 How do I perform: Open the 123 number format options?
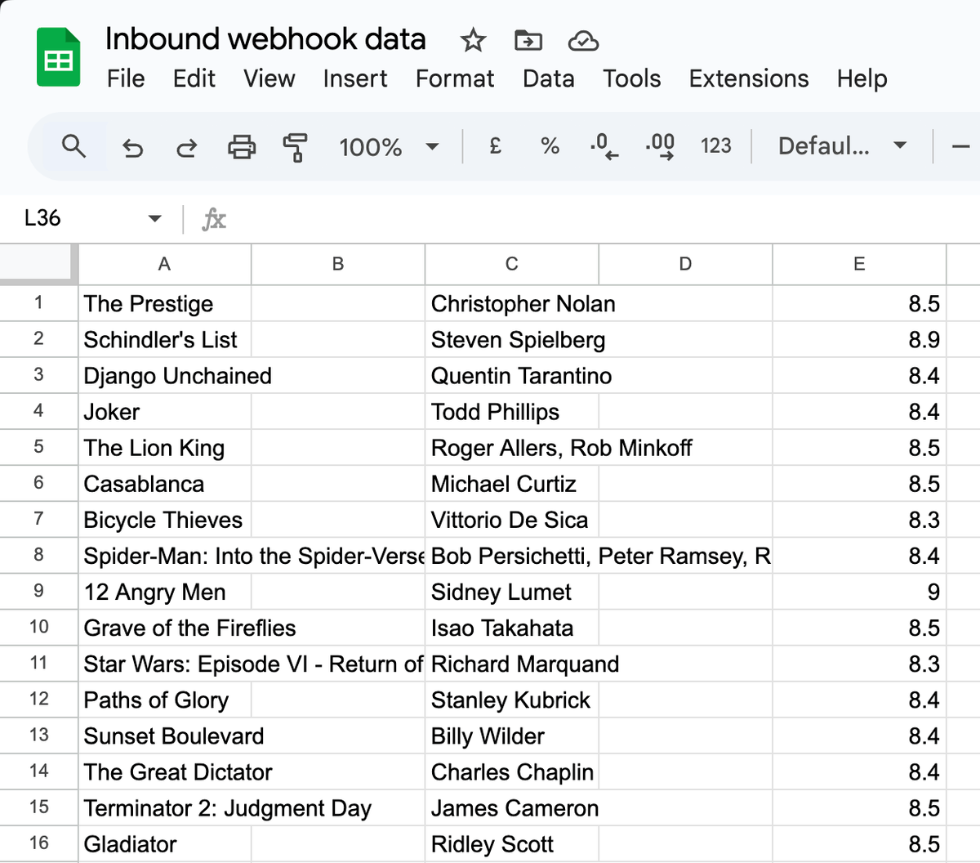tap(715, 146)
